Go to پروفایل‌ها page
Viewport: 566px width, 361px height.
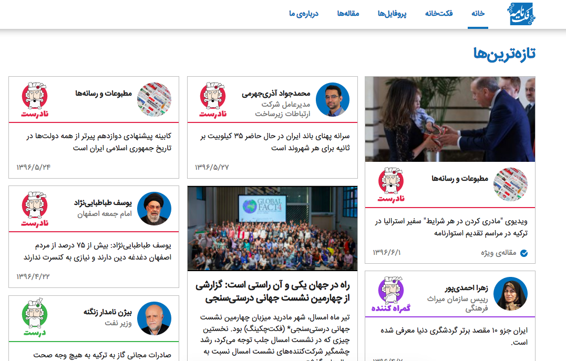tap(392, 14)
